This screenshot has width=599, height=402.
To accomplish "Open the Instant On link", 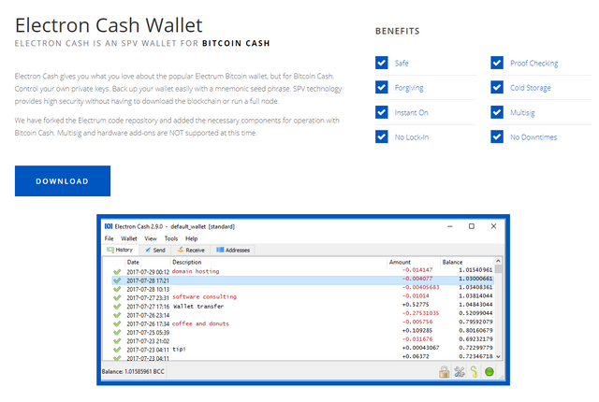I will click(x=411, y=112).
